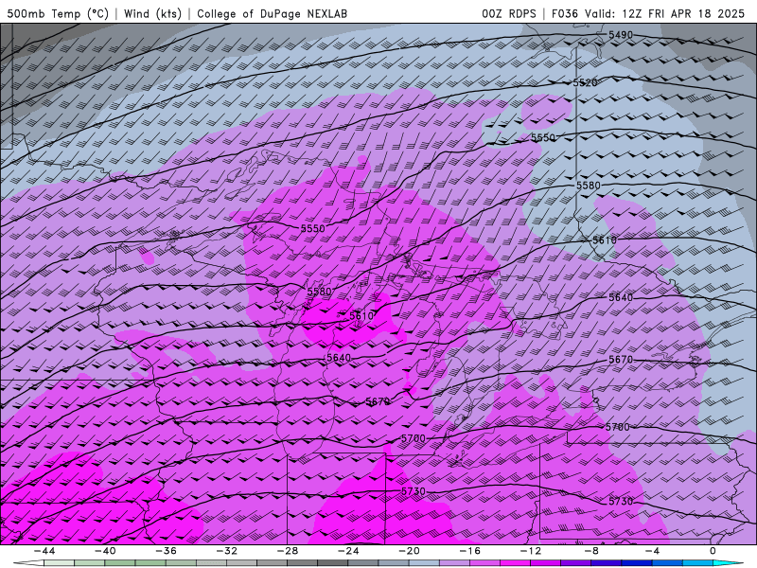Click the '500mb Temp (°C)' title text
The height and width of the screenshot is (568, 757).
tap(58, 13)
